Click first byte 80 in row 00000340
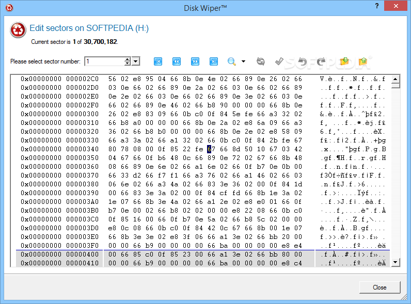The image size is (411, 304). (112, 149)
